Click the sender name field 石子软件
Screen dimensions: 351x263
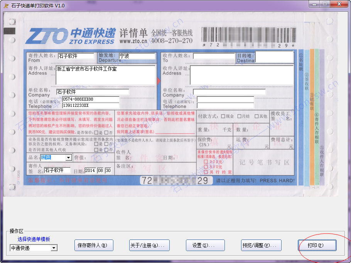[76, 56]
